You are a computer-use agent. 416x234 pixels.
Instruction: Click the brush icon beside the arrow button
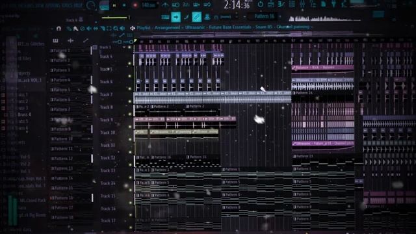coord(187,17)
